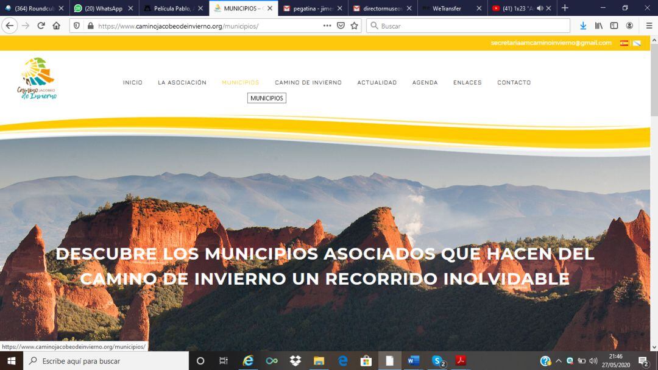Screen dimensions: 658x370
Task: Open the page actions menu in address bar
Action: click(x=327, y=26)
